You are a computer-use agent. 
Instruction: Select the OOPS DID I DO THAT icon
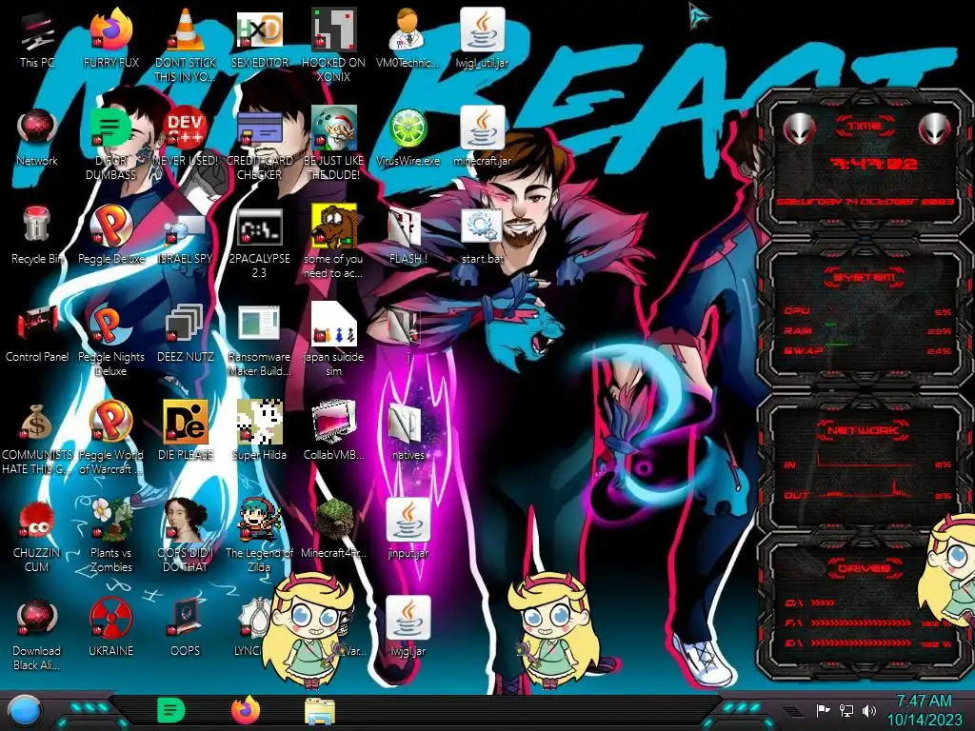pos(186,521)
